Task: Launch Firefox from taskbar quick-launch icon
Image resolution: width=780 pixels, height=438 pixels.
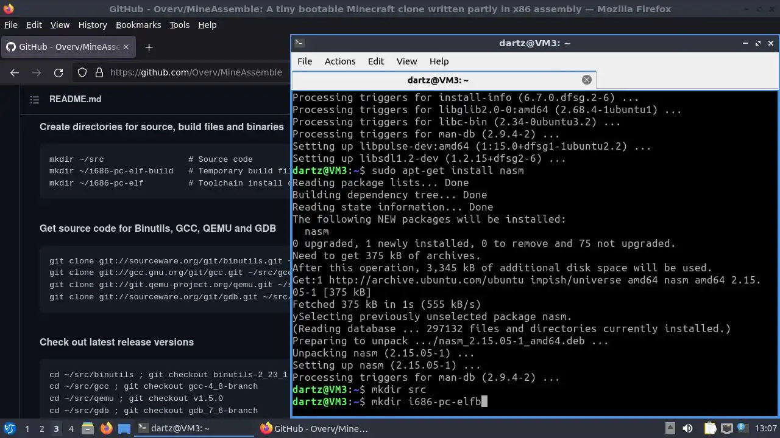Action: pos(106,428)
